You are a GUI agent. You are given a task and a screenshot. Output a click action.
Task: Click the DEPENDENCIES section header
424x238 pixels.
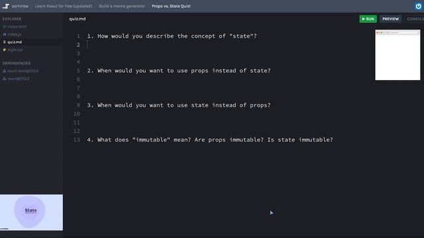point(17,63)
